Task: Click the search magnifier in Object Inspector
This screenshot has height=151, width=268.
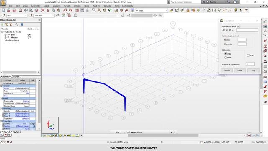Action: pos(17,25)
